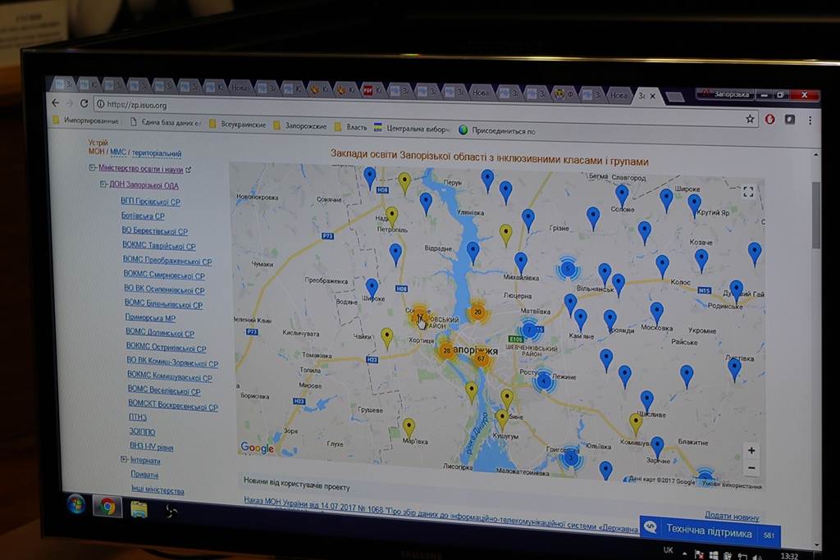840x560 pixels.
Task: Collapse ДОН Запорізької ОДА node
Action: pos(103,184)
